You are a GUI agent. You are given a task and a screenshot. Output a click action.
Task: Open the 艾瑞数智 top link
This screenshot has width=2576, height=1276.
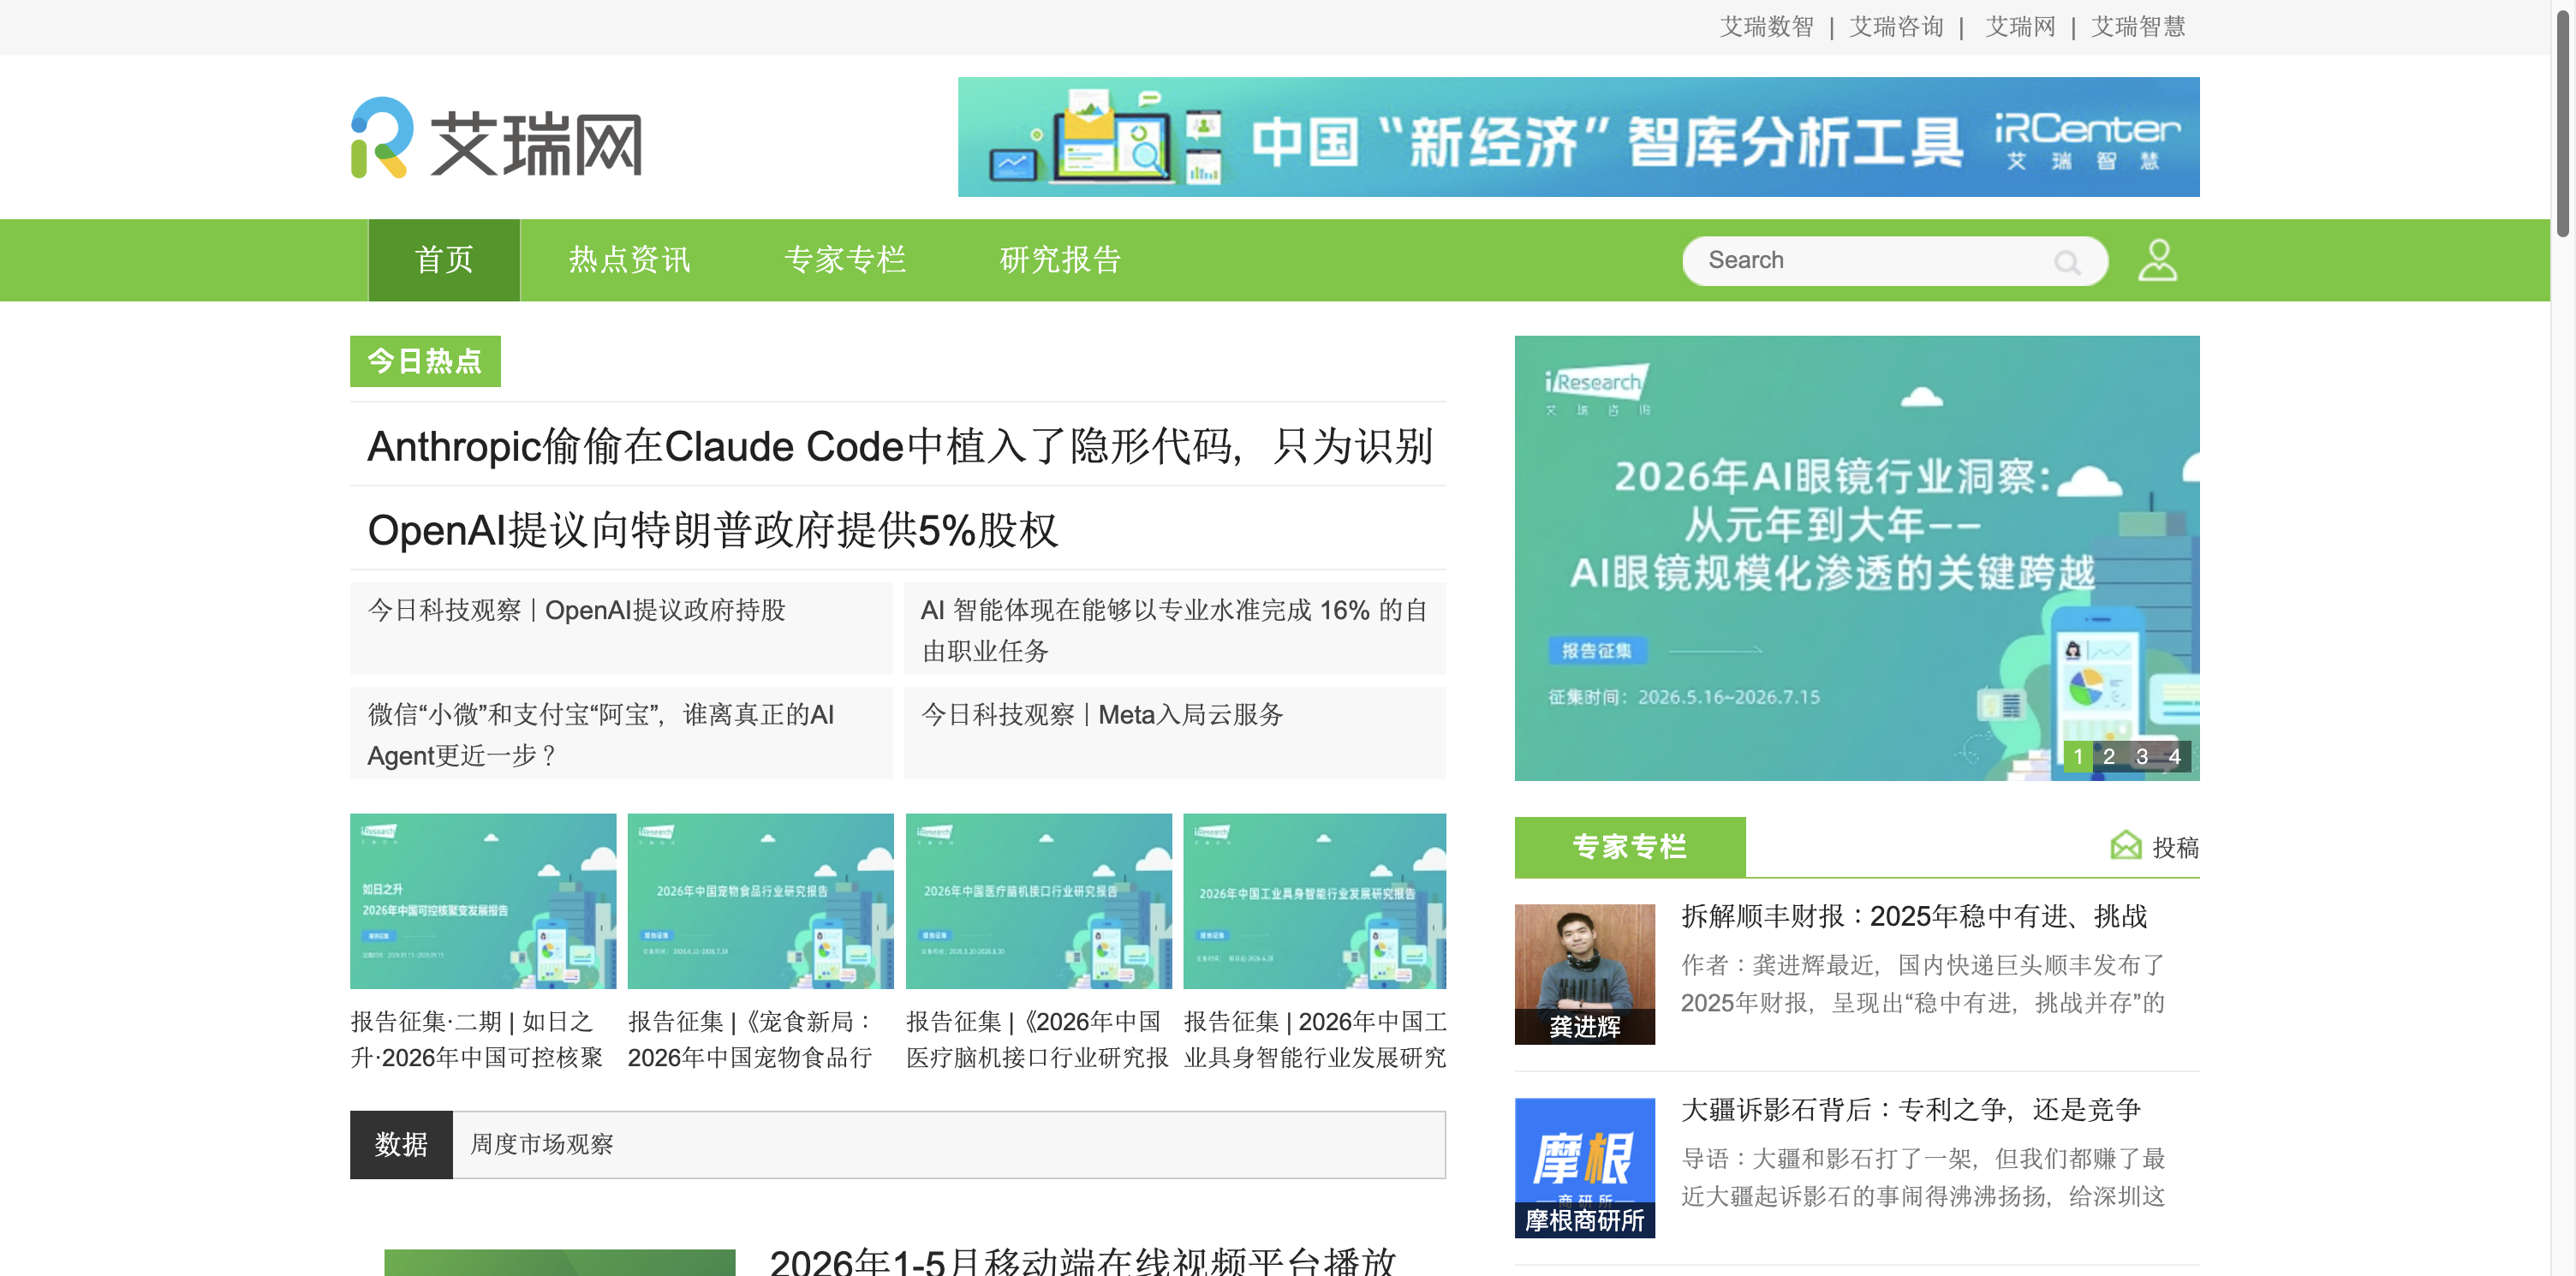point(1767,27)
